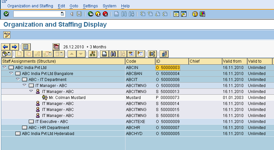Click the code cell ABCHYD
This screenshot has height=150, width=274.
tap(134, 134)
